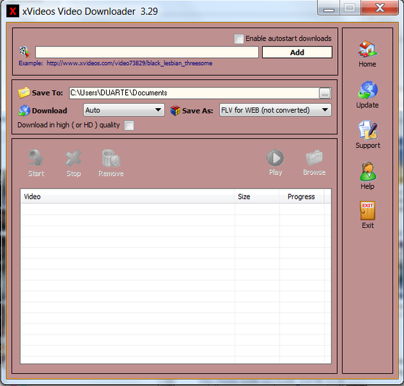Toggle Download in high quality checkbox
404x386 pixels.
(x=129, y=125)
